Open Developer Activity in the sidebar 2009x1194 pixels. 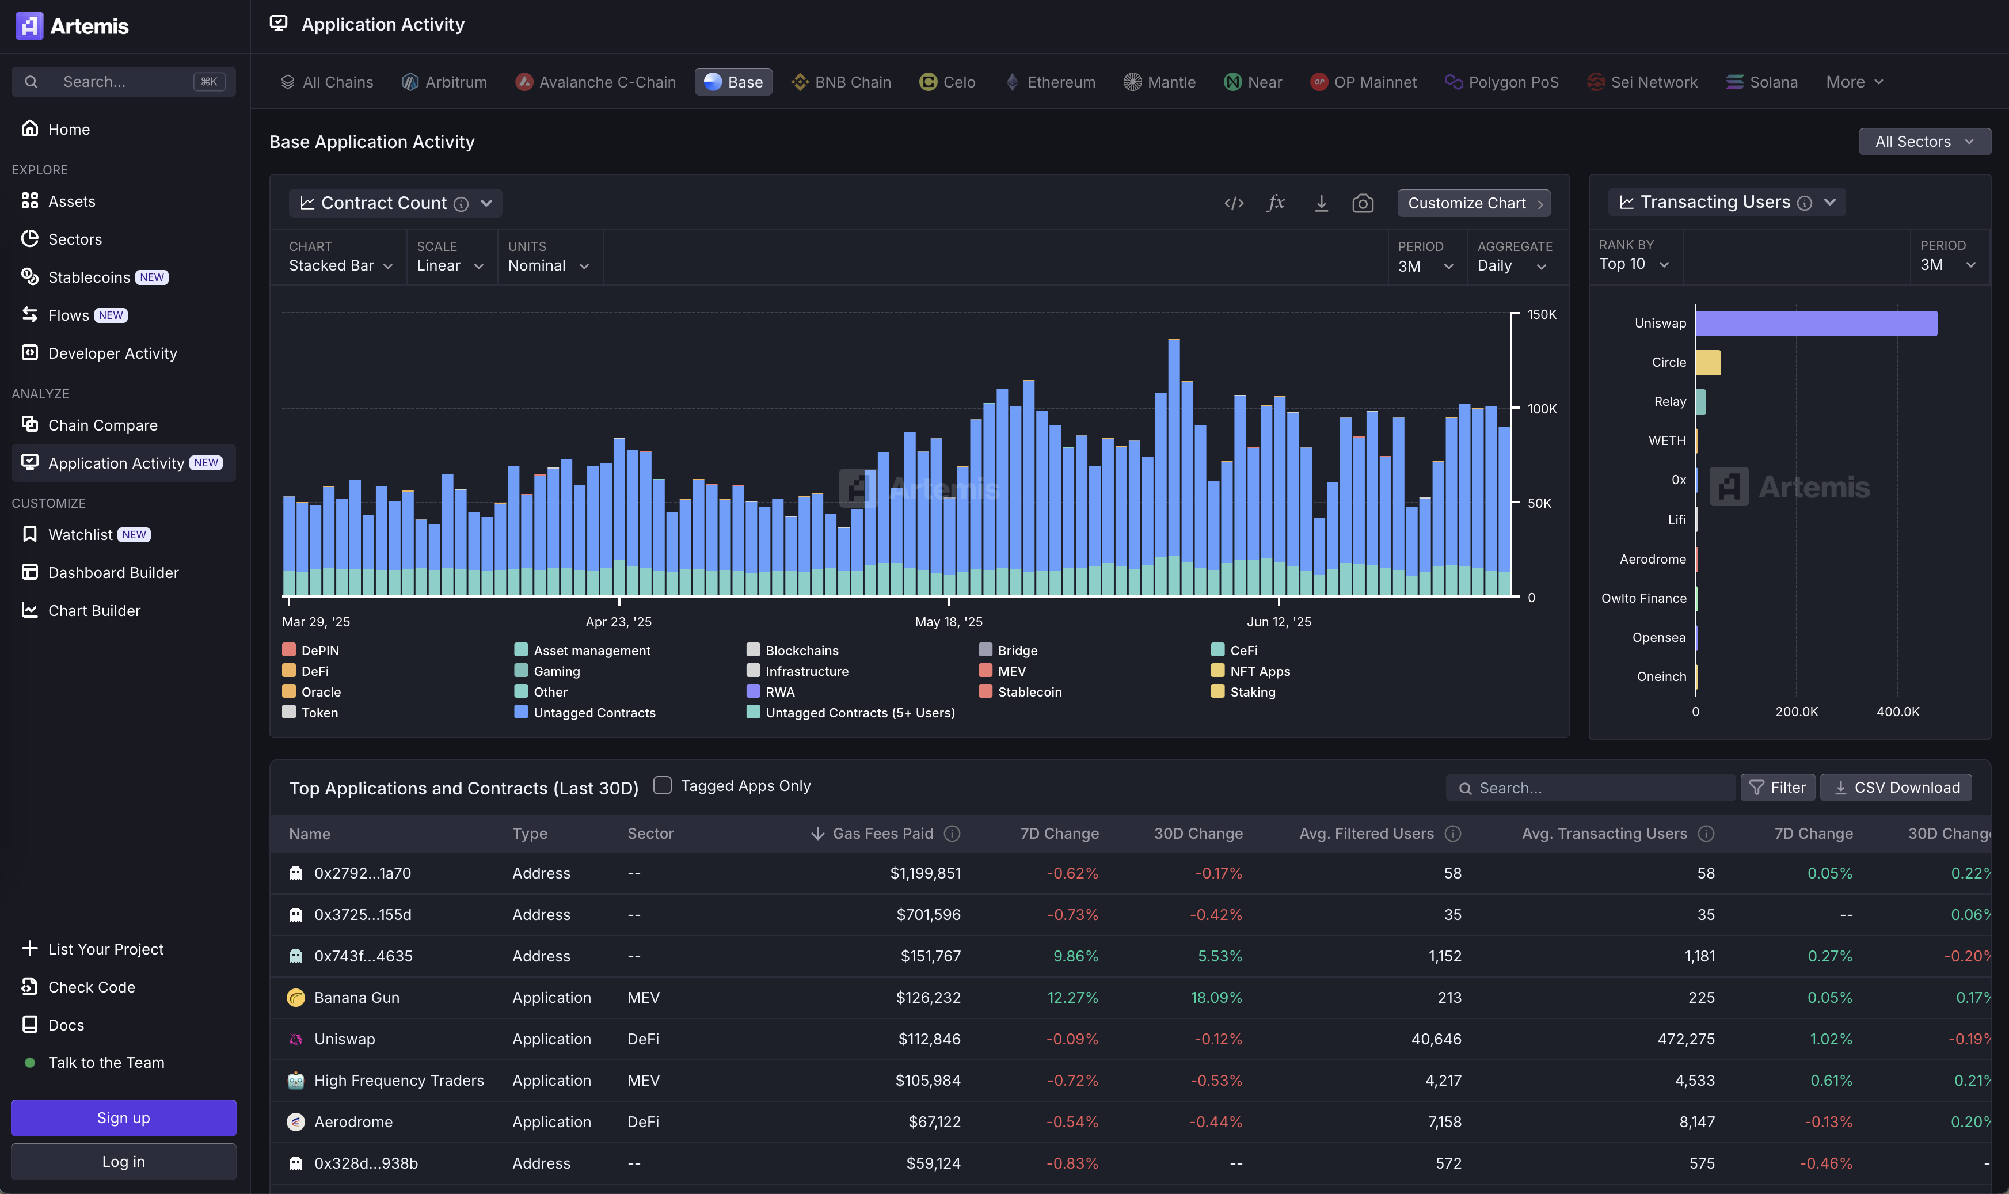click(x=113, y=353)
